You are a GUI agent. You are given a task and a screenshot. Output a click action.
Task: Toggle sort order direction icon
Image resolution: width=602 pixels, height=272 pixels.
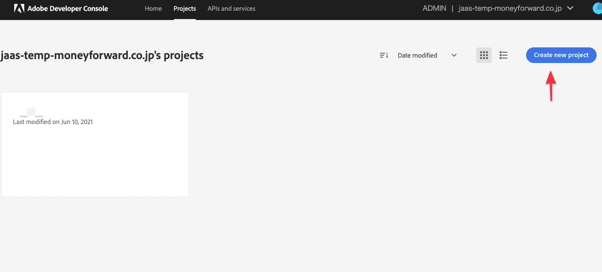click(384, 55)
